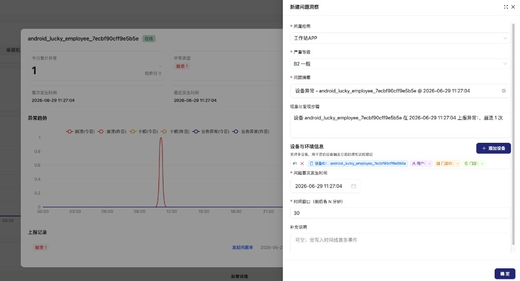Click the 发起问题单 link in 上报记录
The width and height of the screenshot is (520, 281).
[x=242, y=247]
